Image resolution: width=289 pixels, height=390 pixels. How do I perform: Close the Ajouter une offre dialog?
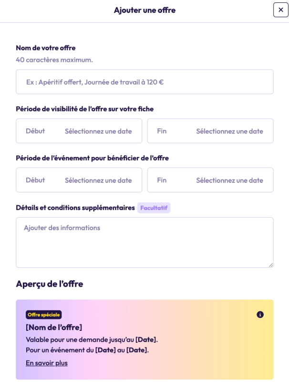pos(280,10)
